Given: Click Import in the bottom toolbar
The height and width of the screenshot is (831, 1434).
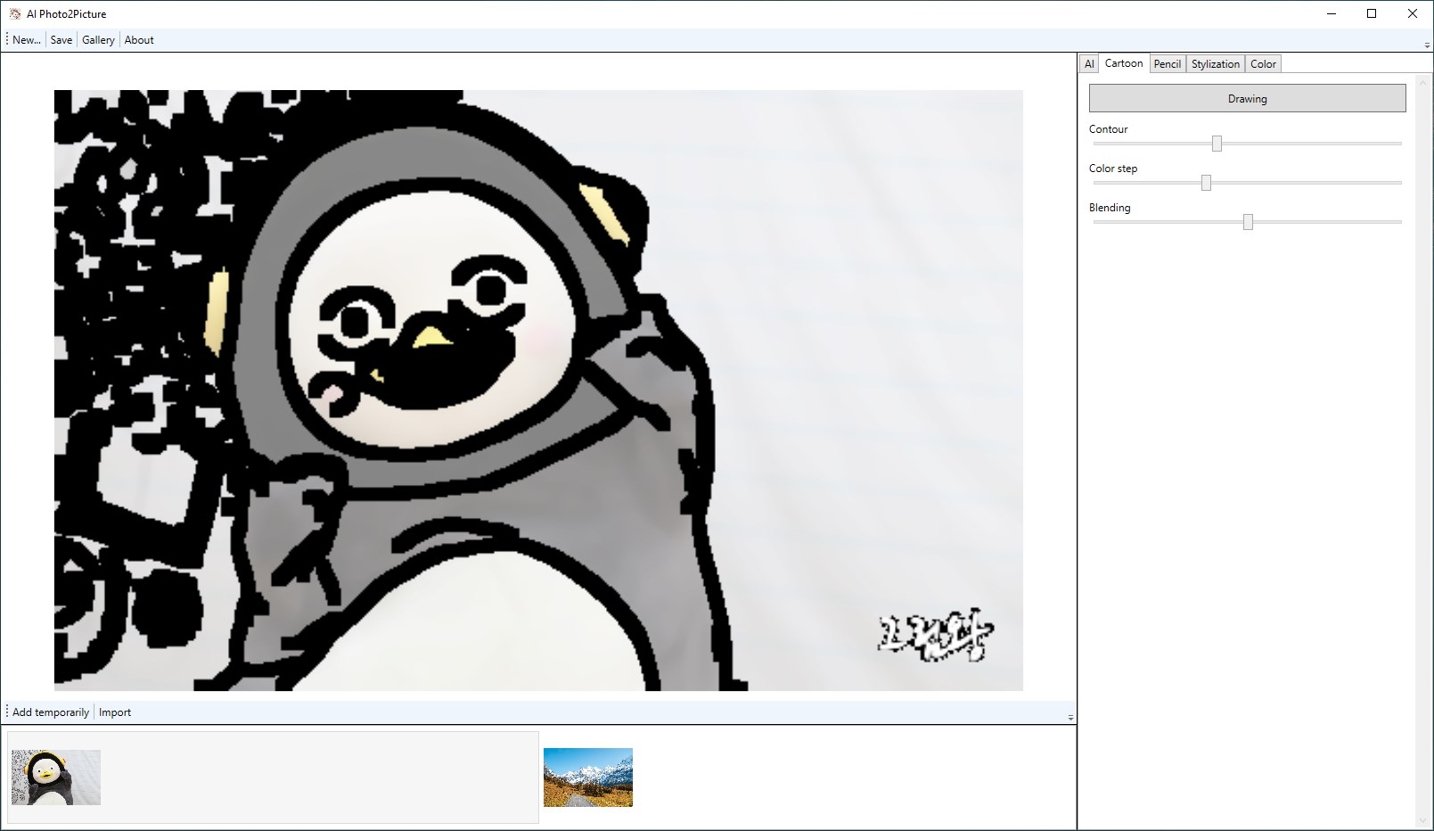Looking at the screenshot, I should (x=115, y=712).
